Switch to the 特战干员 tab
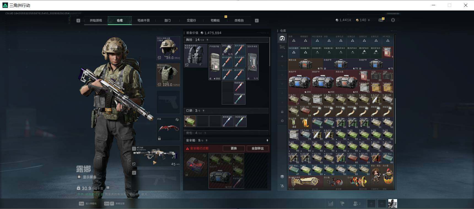Image resolution: width=474 pixels, height=209 pixels. click(143, 20)
